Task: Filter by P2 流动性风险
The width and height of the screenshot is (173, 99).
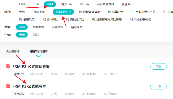Action: [x=75, y=20]
